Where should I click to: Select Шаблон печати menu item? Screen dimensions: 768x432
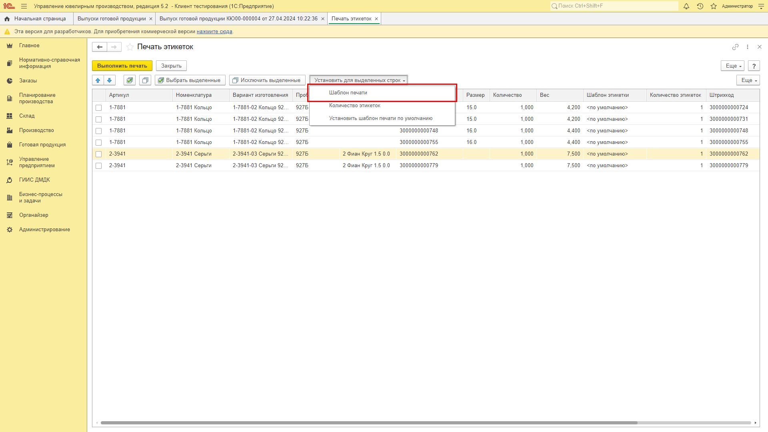(x=382, y=93)
